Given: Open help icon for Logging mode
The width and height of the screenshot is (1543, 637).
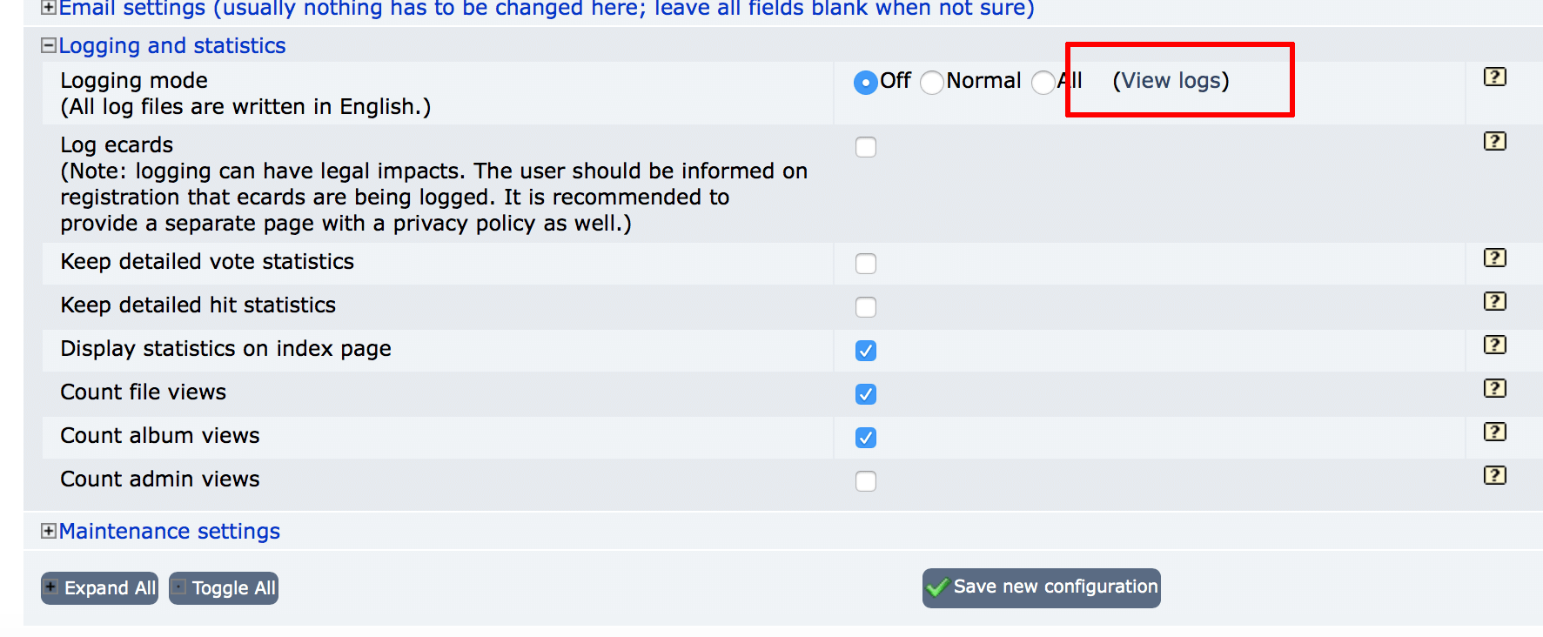Looking at the screenshot, I should pyautogui.click(x=1494, y=77).
